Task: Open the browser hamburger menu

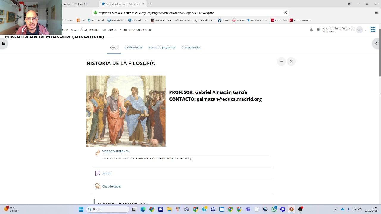Action: tap(376, 13)
